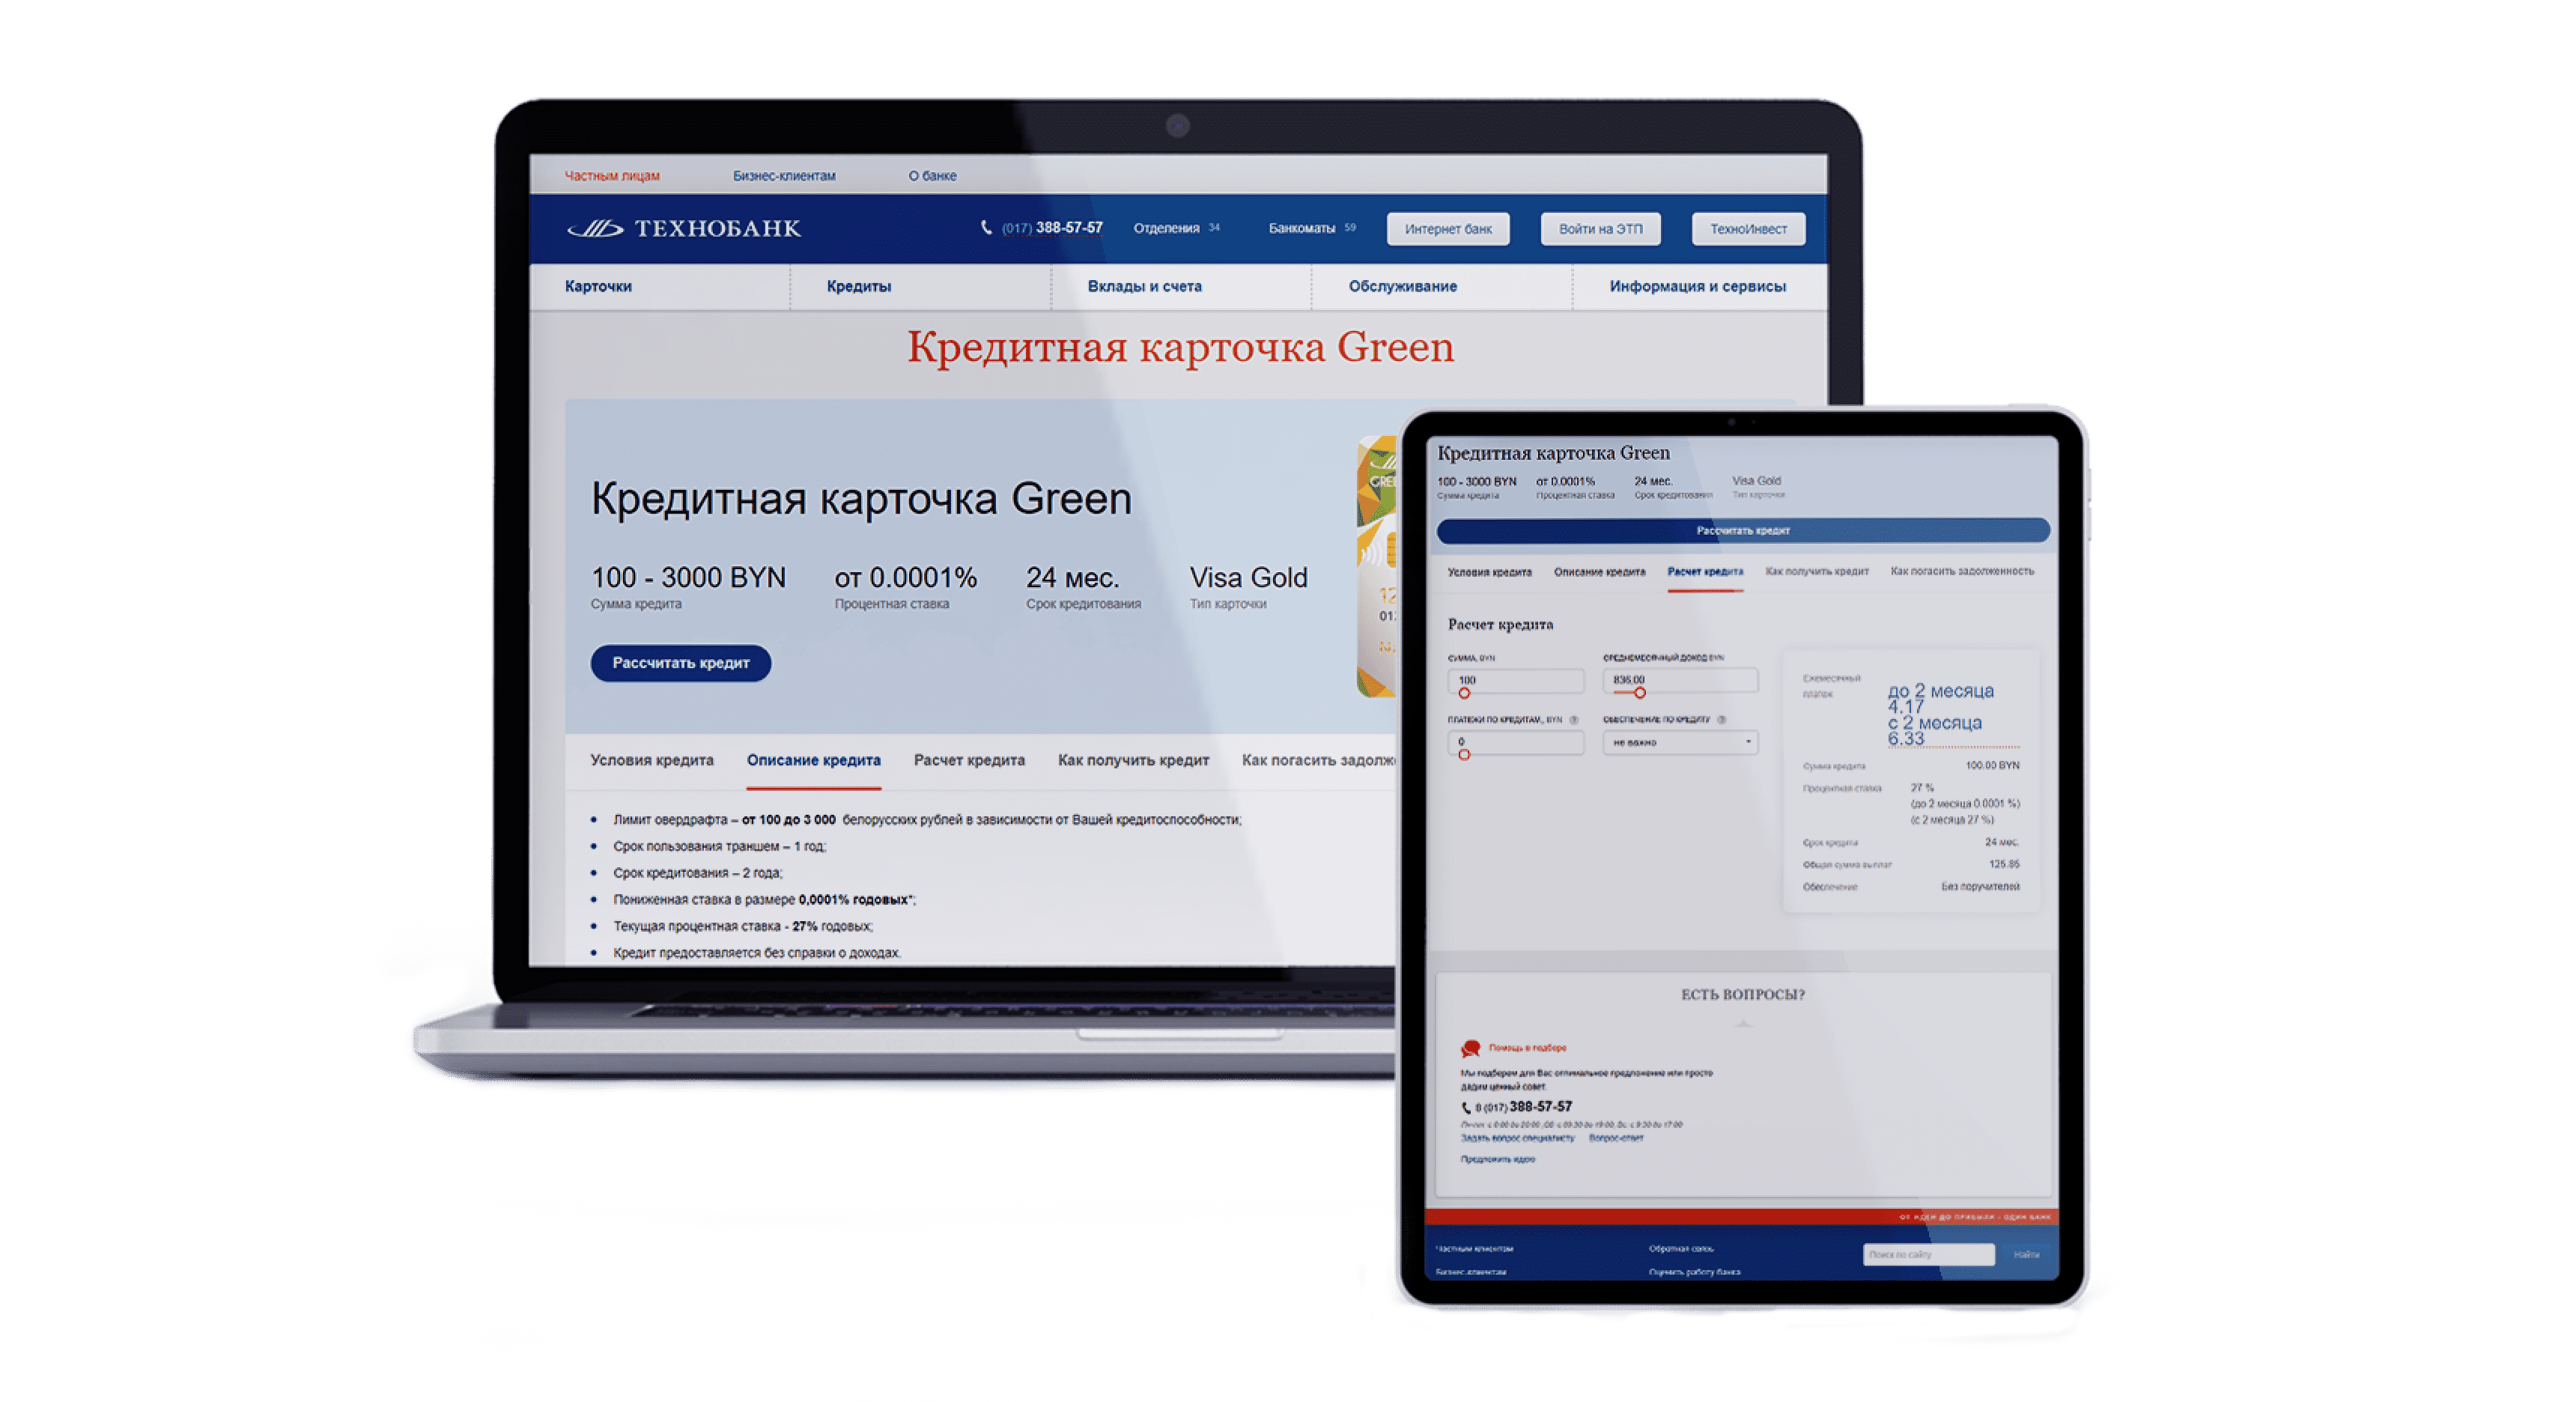Click the Платежи по кредитам input field showing 0

click(1515, 742)
